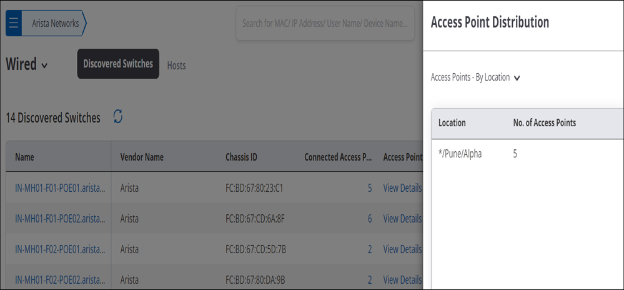
Task: View Details for the FC:BD:67:CD:6A:8F switch
Action: (x=402, y=219)
